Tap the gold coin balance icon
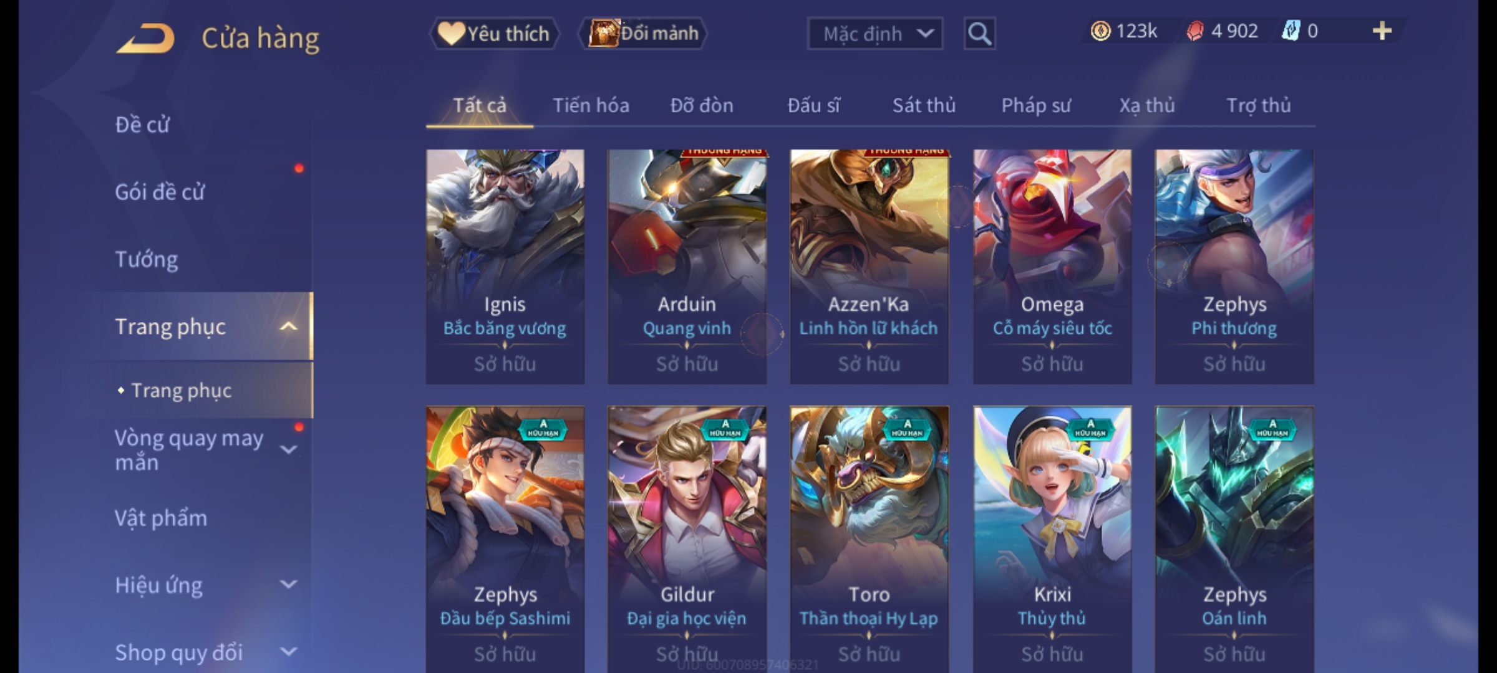Image resolution: width=1497 pixels, height=673 pixels. click(1100, 31)
